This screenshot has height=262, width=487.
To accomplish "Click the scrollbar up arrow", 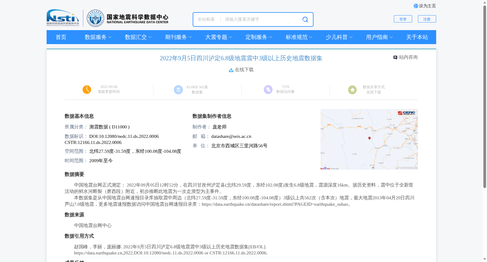I will pyautogui.click(x=485, y=2).
